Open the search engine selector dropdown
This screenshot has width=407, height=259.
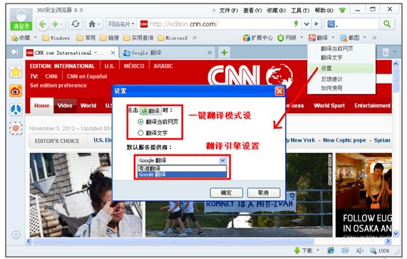coord(333,24)
